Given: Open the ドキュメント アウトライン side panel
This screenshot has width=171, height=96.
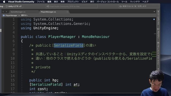Looking at the screenshot, I should pyautogui.click(x=158, y=53).
